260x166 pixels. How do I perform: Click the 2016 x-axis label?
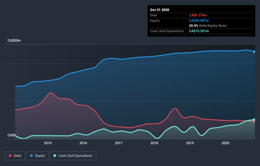click(x=83, y=143)
